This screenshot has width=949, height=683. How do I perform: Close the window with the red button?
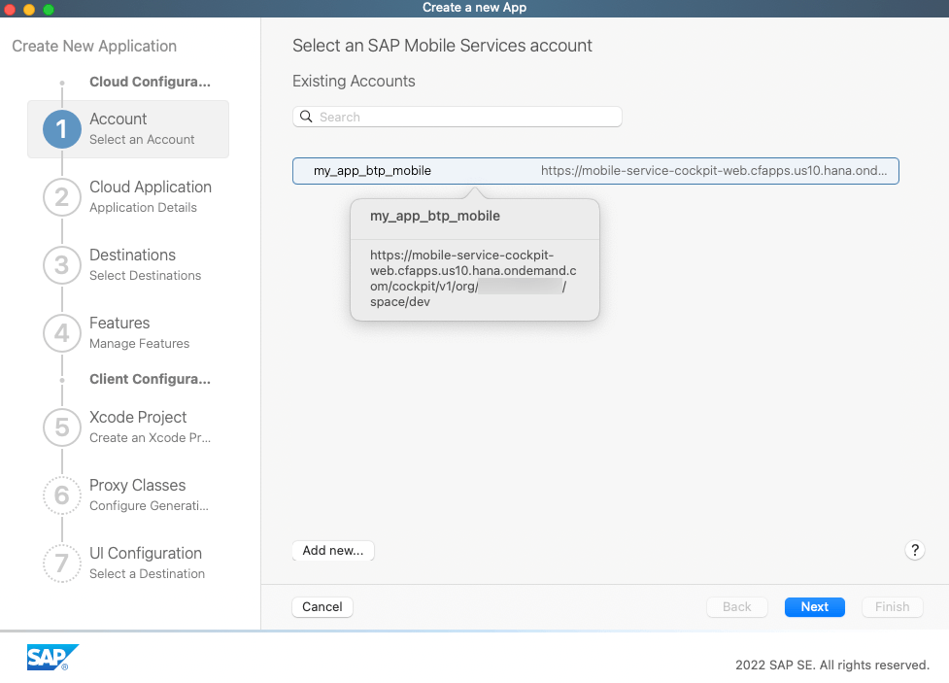(x=10, y=9)
